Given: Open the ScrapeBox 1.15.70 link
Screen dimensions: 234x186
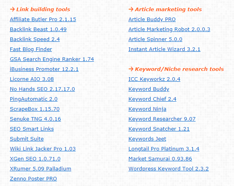Looking at the screenshot, I should pyautogui.click(x=35, y=109).
